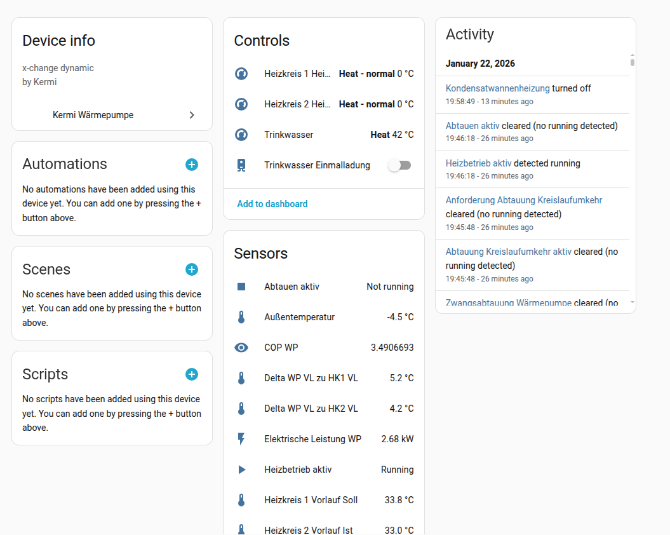
Task: Toggle the Trinkwasser Einmalladung switch
Action: tap(399, 165)
